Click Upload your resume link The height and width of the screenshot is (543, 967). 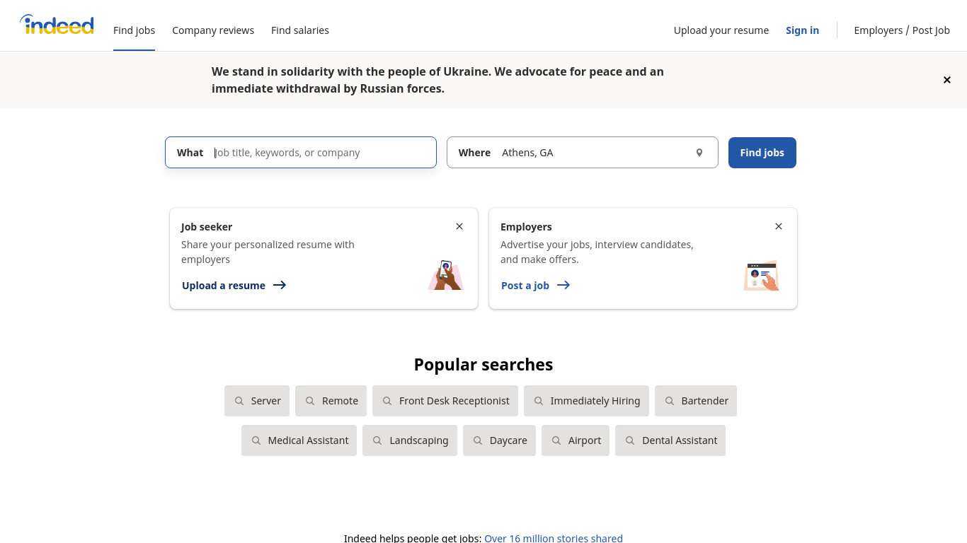[721, 30]
